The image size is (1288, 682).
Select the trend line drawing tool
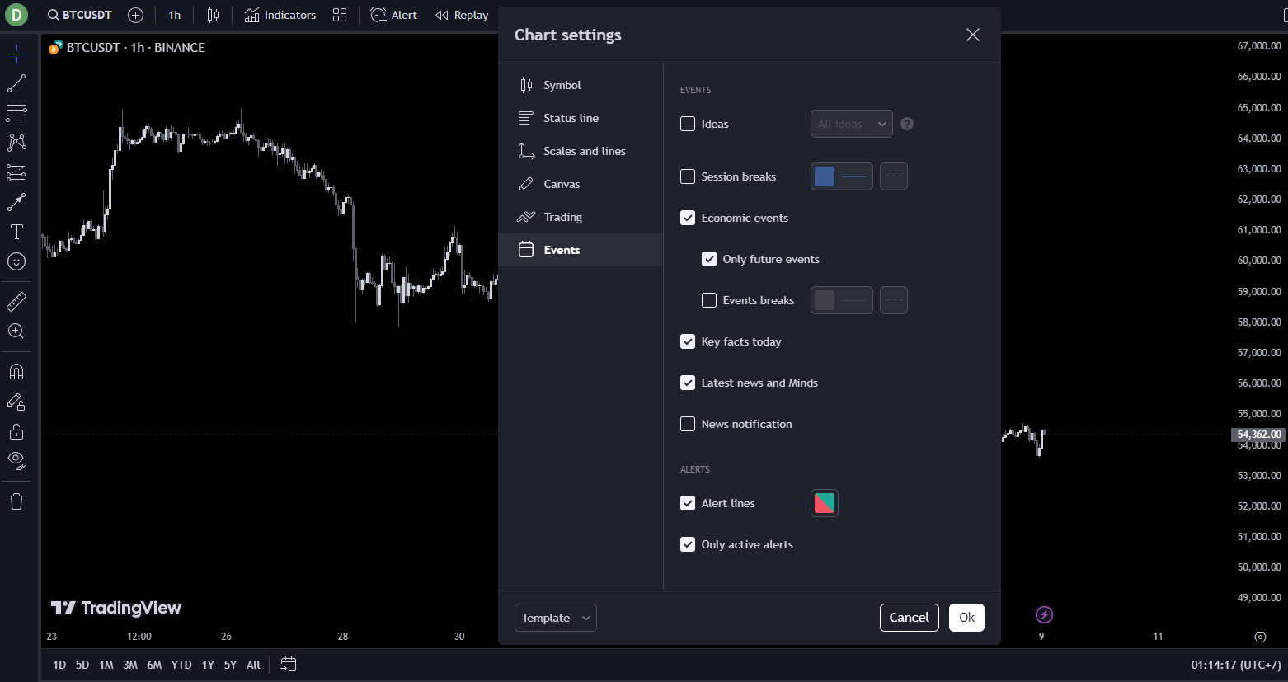(x=16, y=83)
